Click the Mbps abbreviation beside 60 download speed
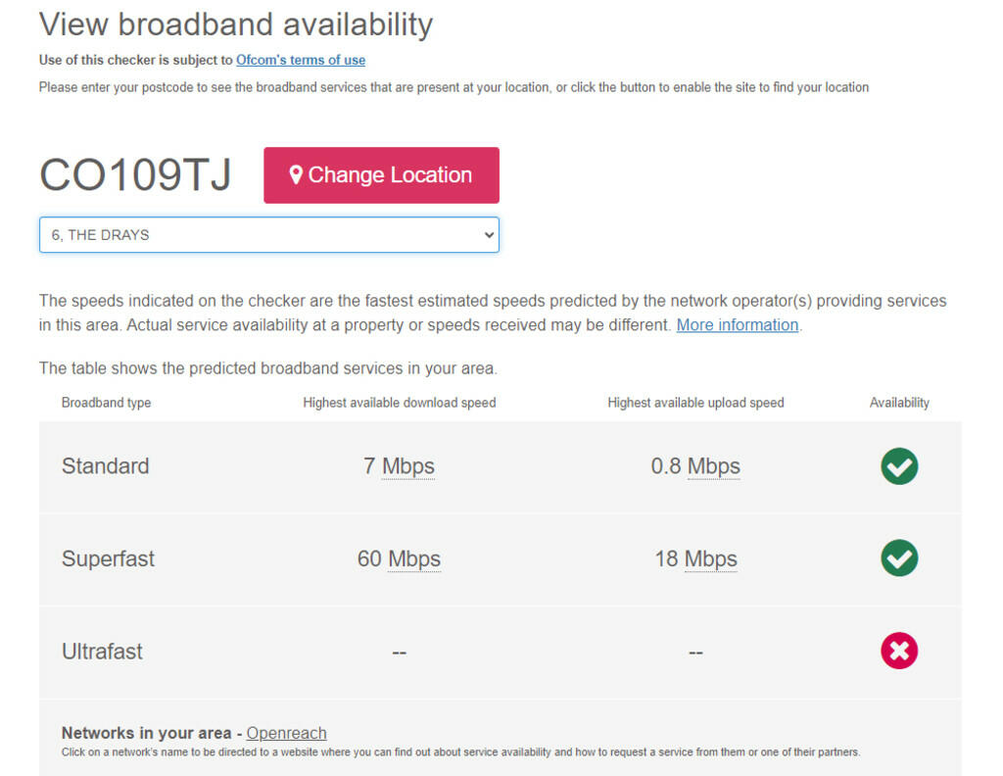This screenshot has width=1003, height=776. (414, 558)
